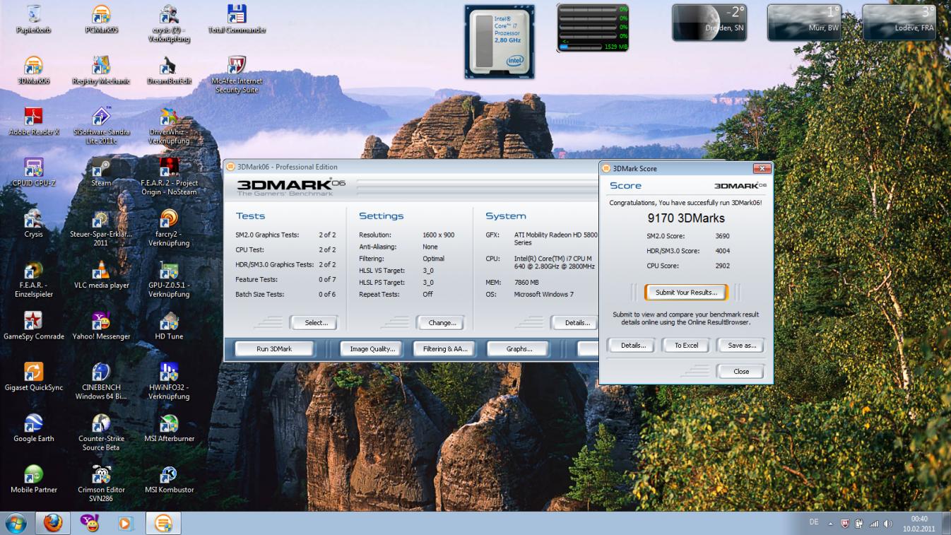Open the Dresden, SN weather gadget

point(710,22)
